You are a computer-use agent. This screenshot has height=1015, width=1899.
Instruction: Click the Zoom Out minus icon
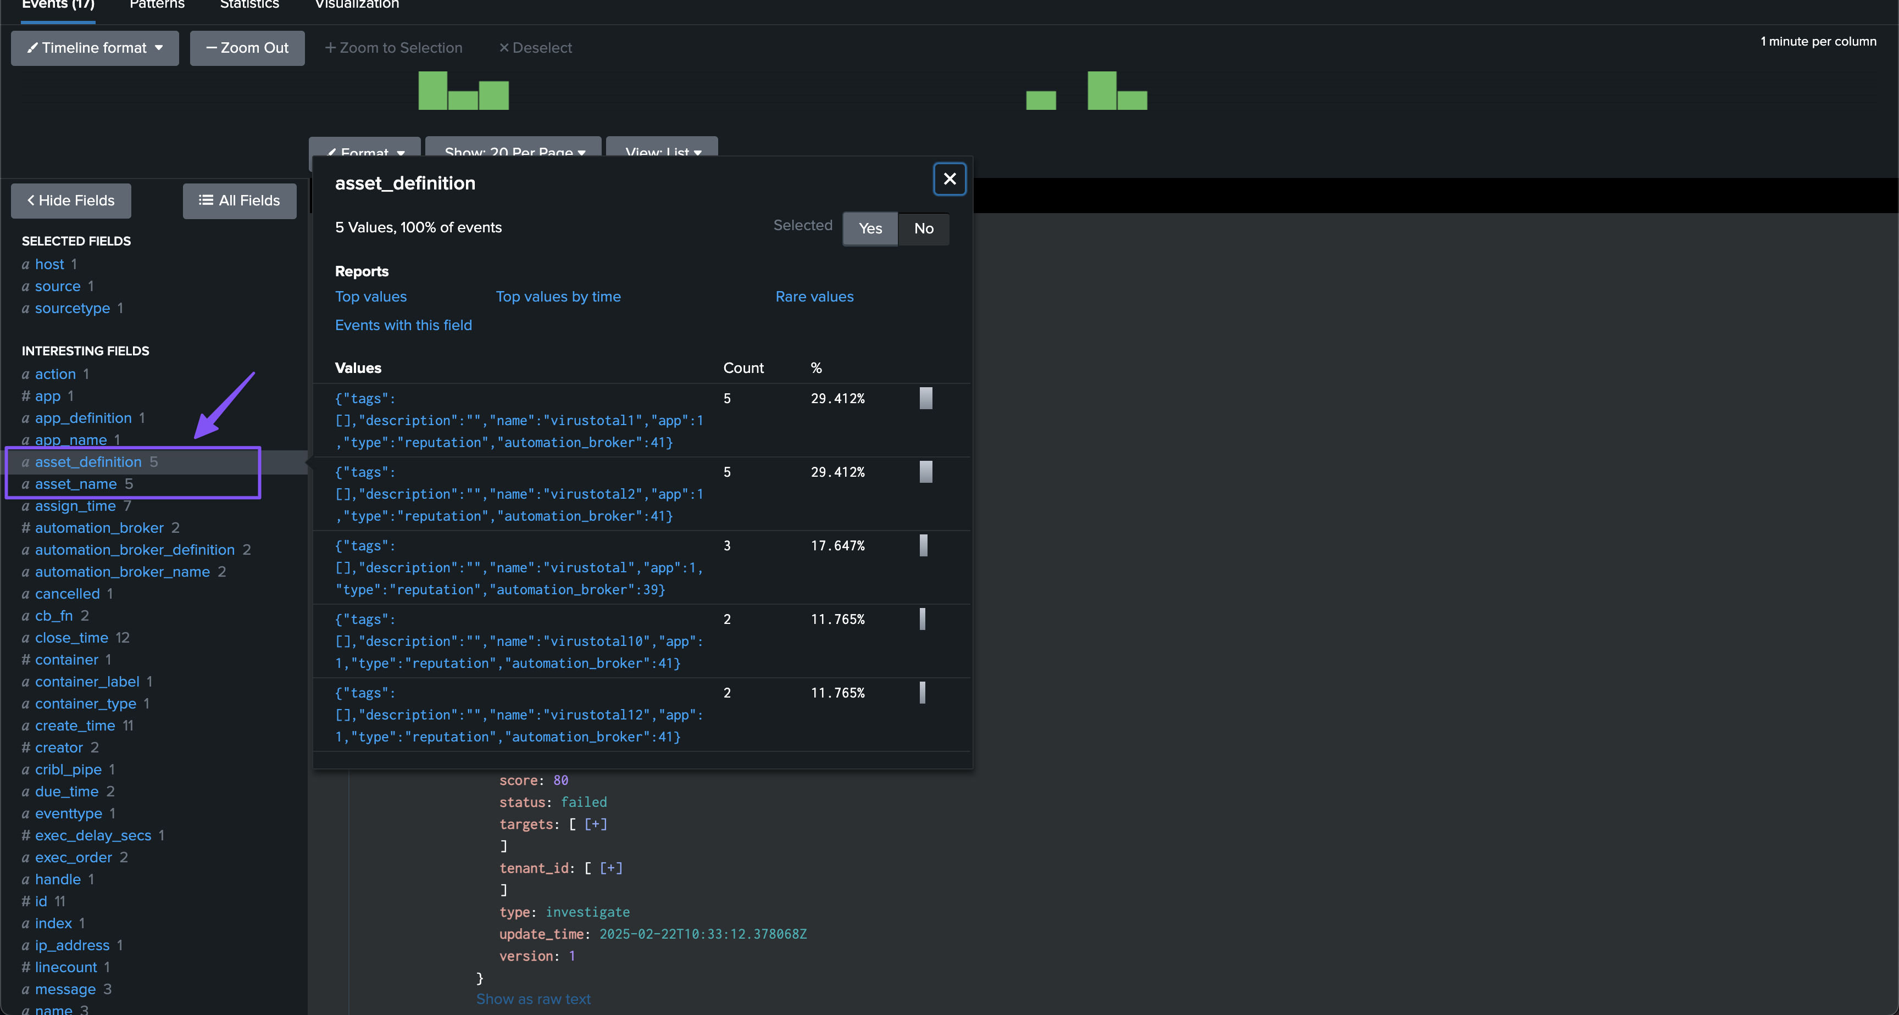(x=211, y=48)
